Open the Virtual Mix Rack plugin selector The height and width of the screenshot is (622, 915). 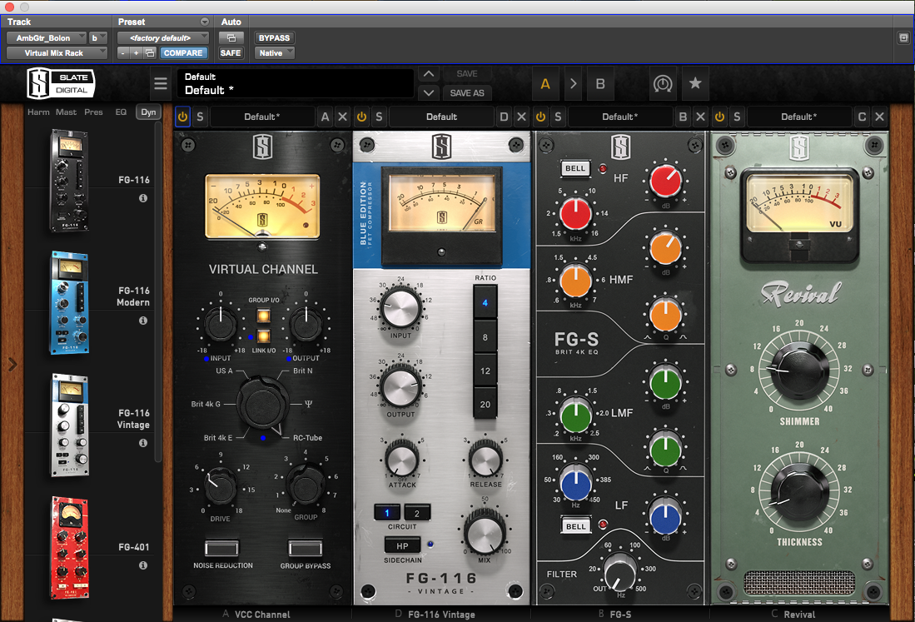tap(57, 53)
